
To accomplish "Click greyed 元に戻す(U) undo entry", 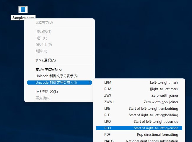I will click(x=59, y=22).
